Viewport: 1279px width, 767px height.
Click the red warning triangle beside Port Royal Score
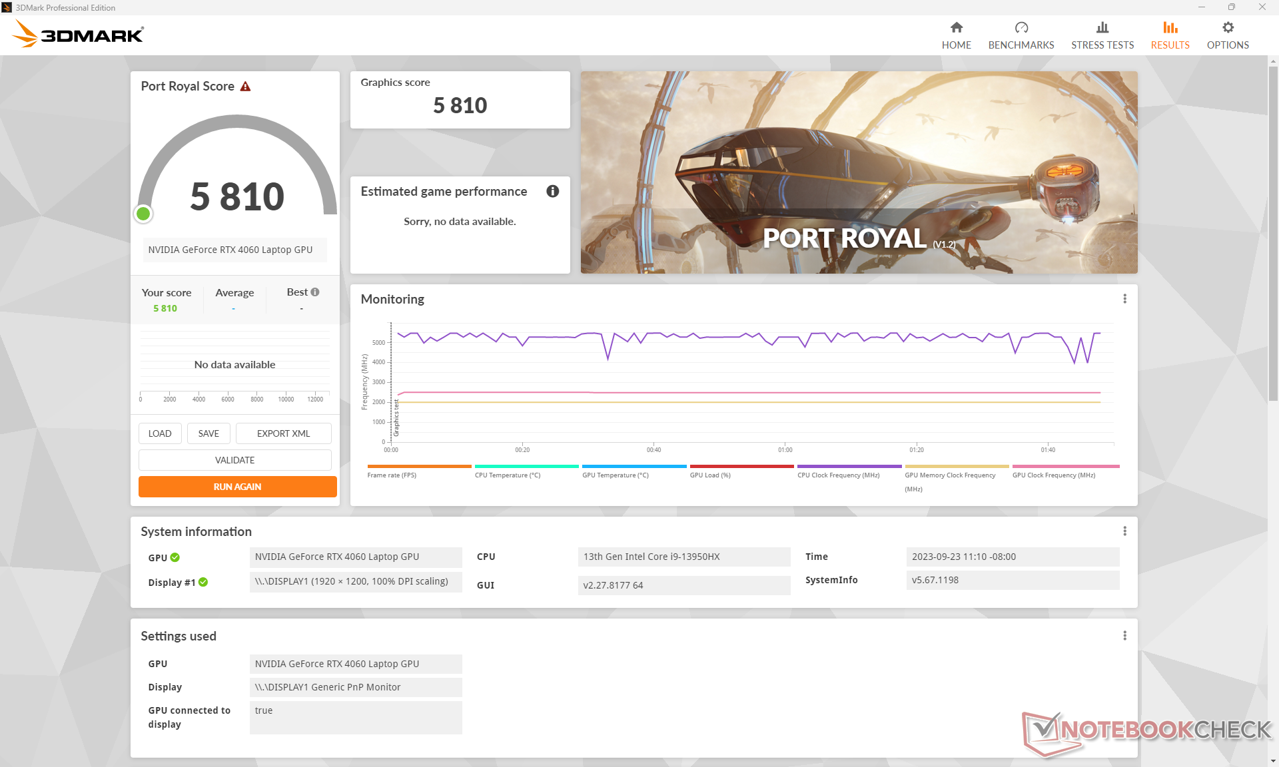point(245,87)
